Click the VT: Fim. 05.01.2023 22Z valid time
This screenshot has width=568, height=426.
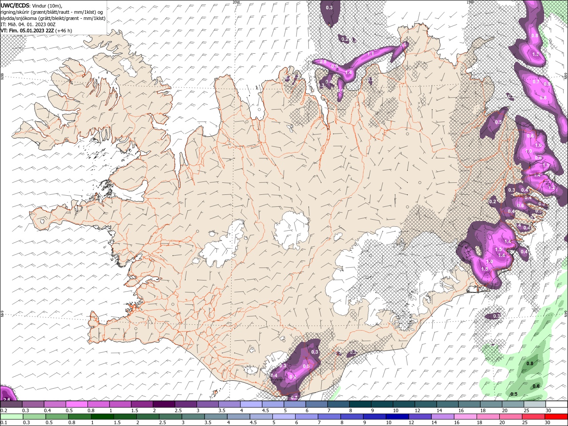(27, 31)
